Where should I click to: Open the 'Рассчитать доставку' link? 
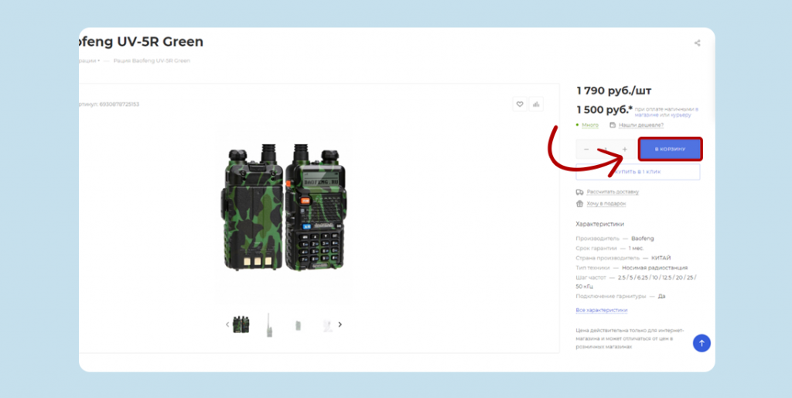[x=613, y=192]
